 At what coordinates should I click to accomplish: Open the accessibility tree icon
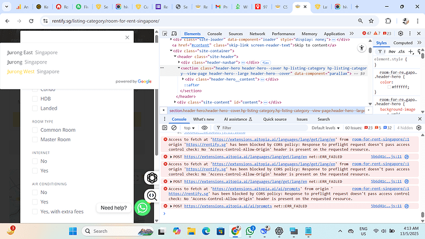[362, 48]
